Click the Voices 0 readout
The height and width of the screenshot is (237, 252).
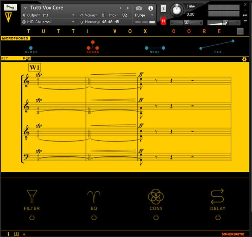pos(92,15)
